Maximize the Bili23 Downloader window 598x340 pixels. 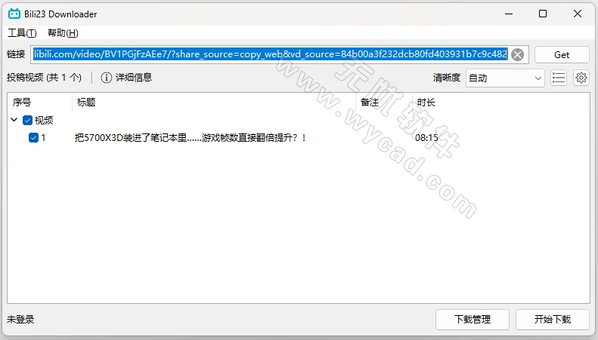(543, 14)
